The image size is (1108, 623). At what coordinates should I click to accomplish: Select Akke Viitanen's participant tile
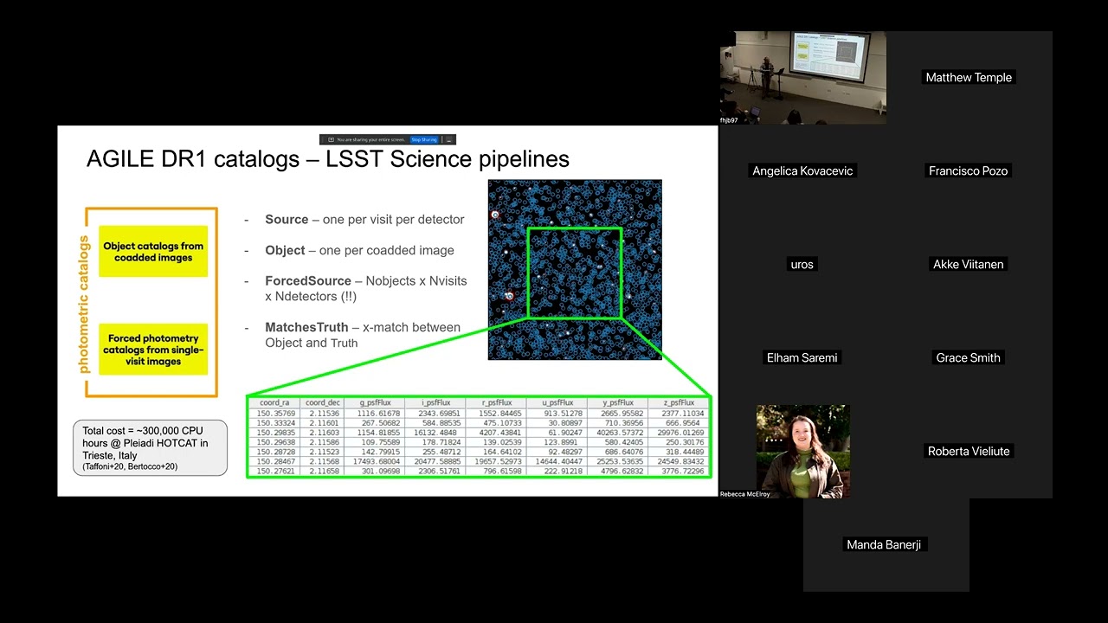(x=969, y=265)
